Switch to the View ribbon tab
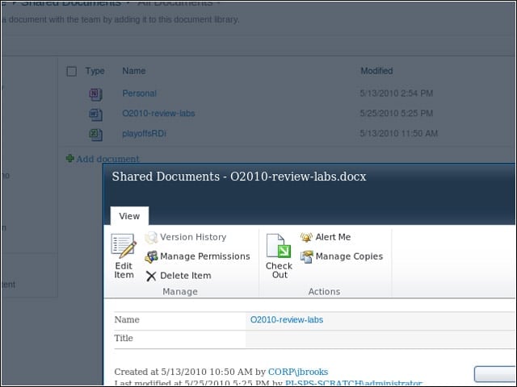Image resolution: width=517 pixels, height=387 pixels. [x=129, y=216]
